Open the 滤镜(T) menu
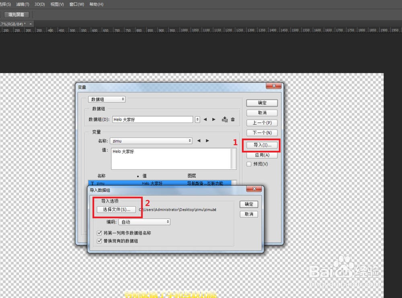Image resolution: width=402 pixels, height=298 pixels. [x=23, y=4]
